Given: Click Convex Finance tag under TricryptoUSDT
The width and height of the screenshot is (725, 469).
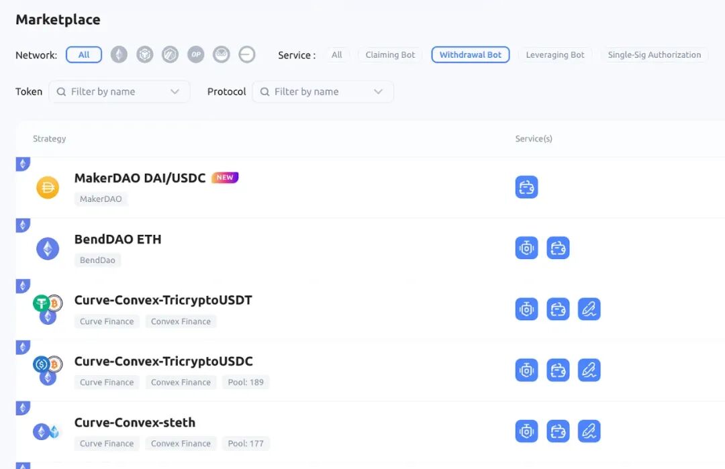Looking at the screenshot, I should tap(181, 321).
